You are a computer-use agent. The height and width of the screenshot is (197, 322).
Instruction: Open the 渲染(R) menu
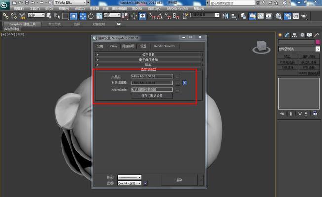coord(137,9)
